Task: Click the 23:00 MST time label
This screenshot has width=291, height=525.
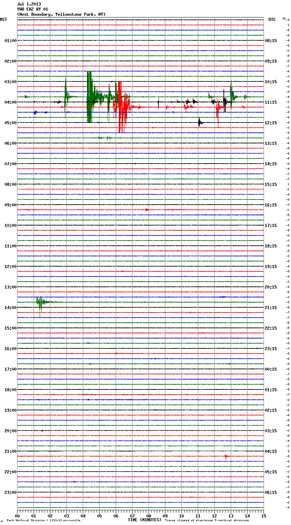Action: click(x=11, y=492)
